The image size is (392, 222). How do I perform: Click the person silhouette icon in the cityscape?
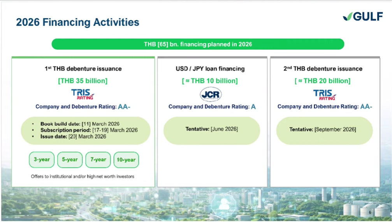(224, 203)
